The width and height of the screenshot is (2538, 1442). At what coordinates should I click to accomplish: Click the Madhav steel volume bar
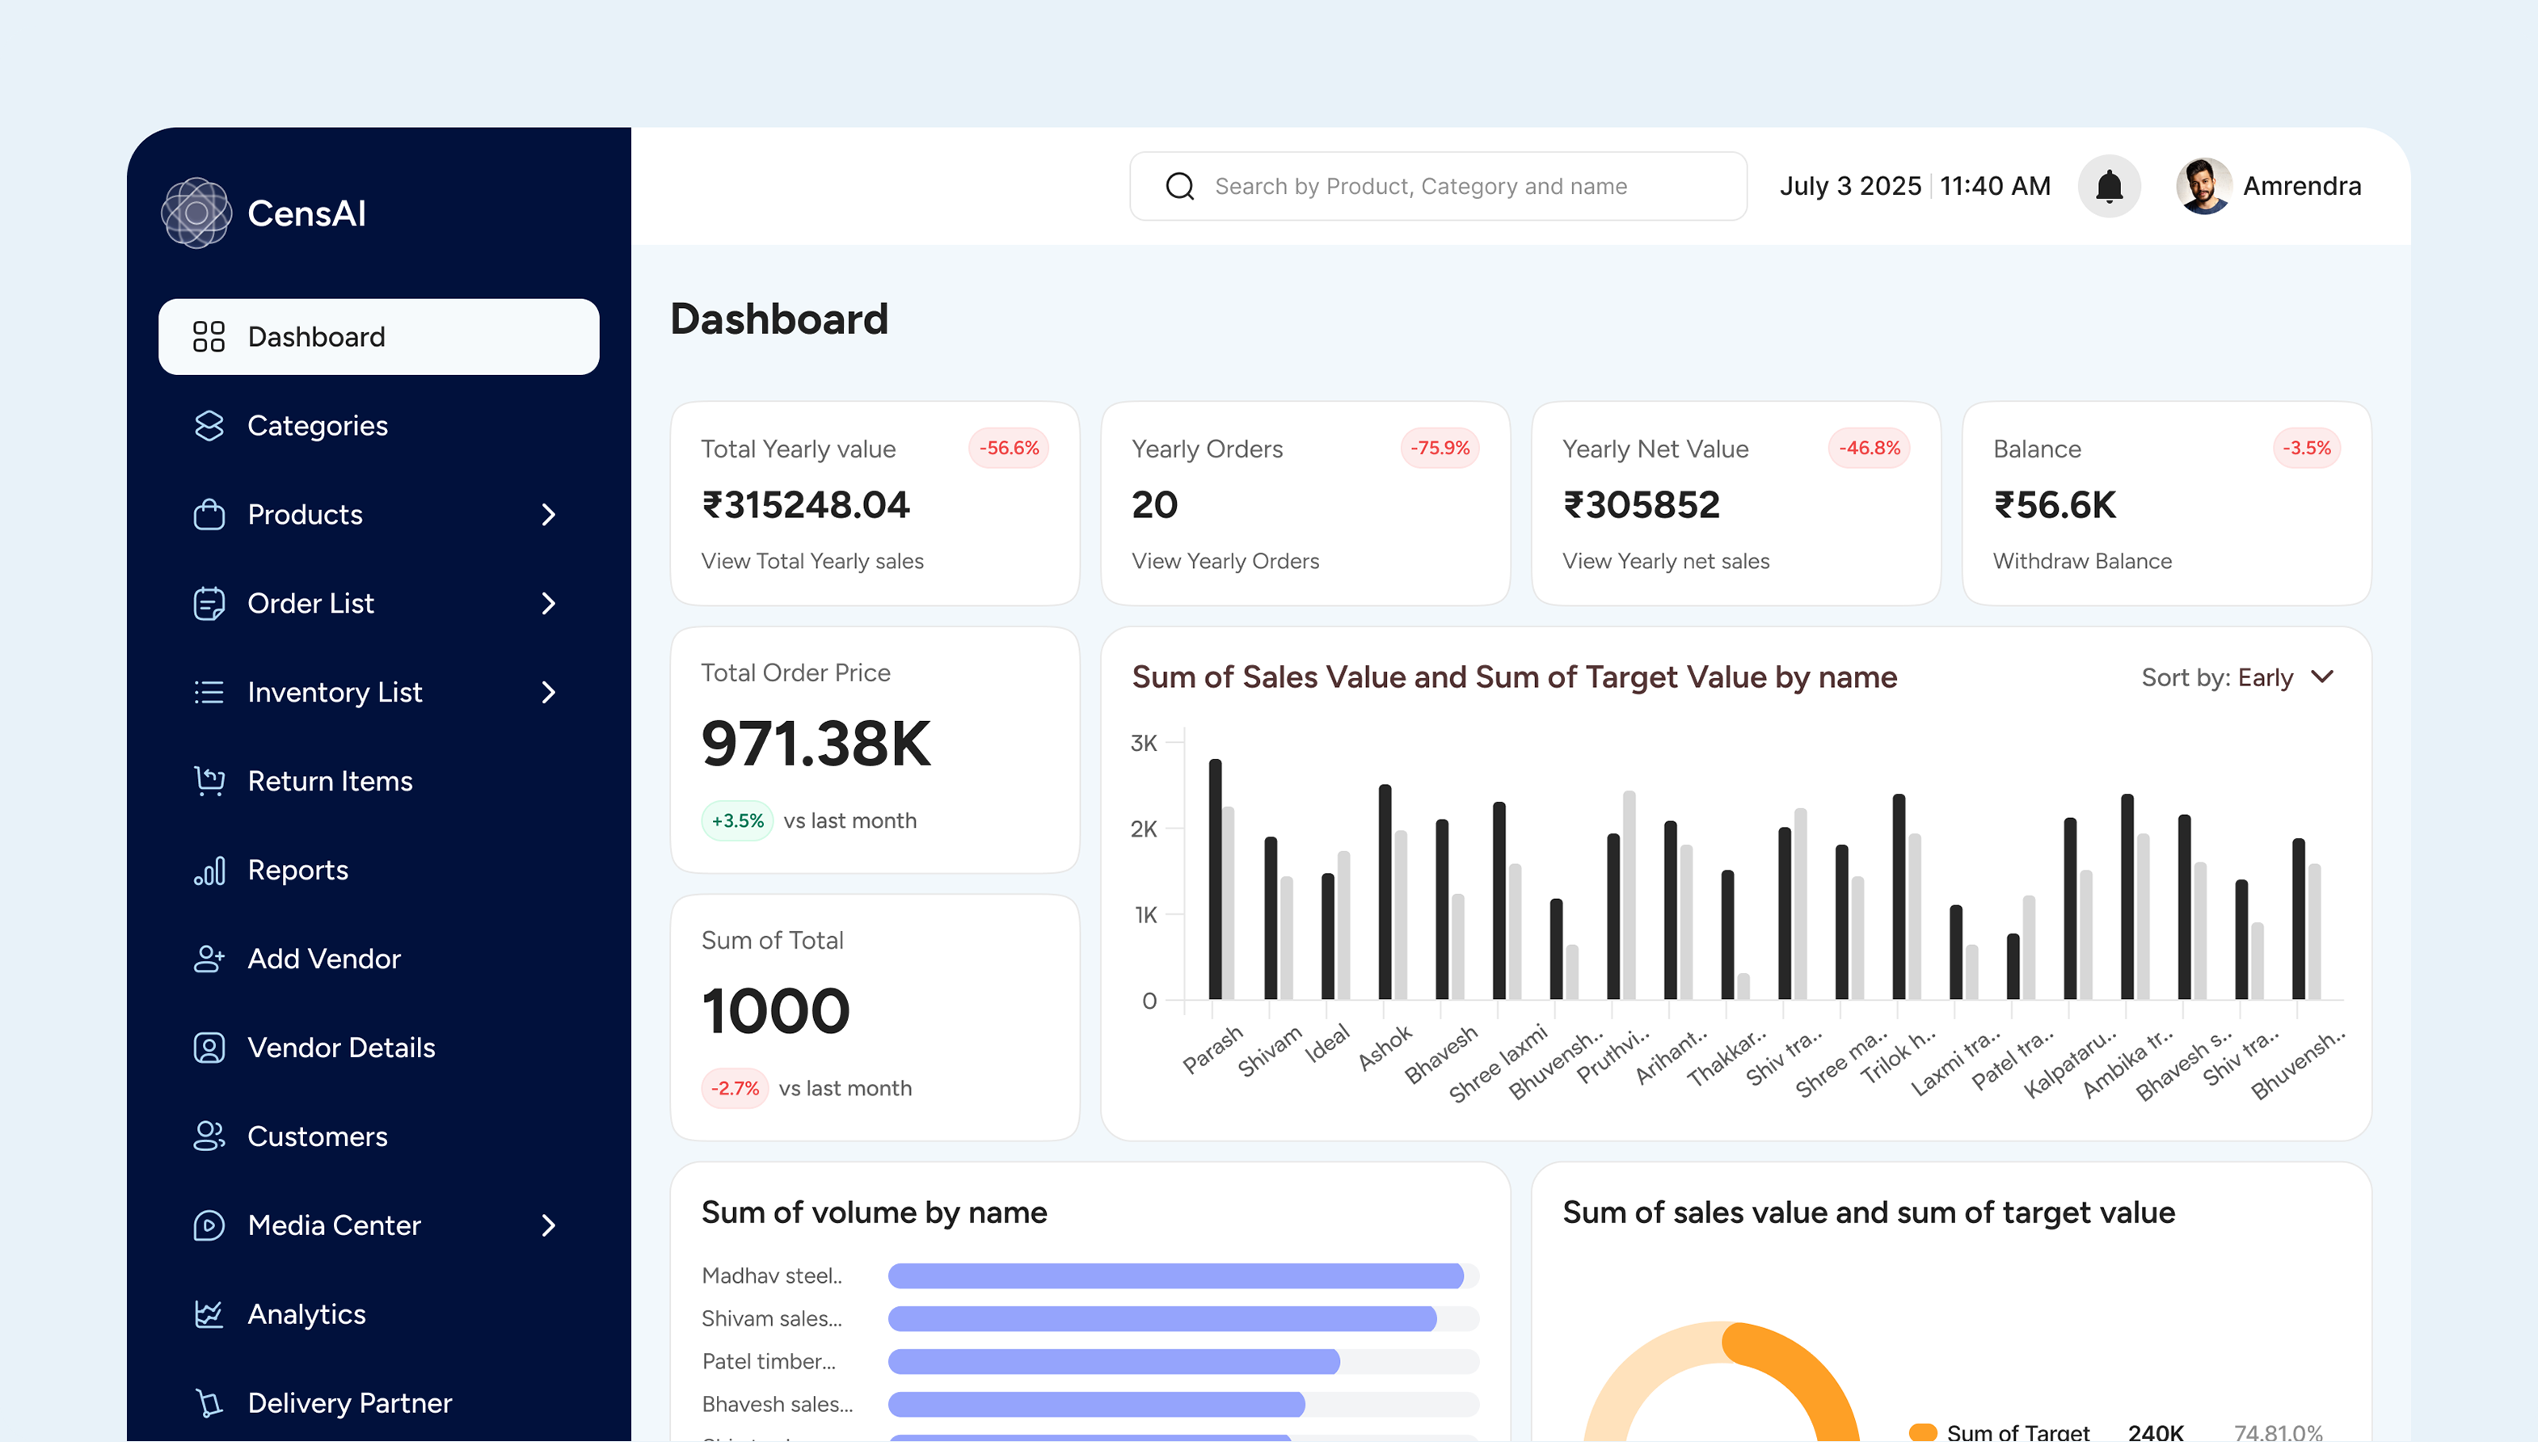coord(1174,1275)
